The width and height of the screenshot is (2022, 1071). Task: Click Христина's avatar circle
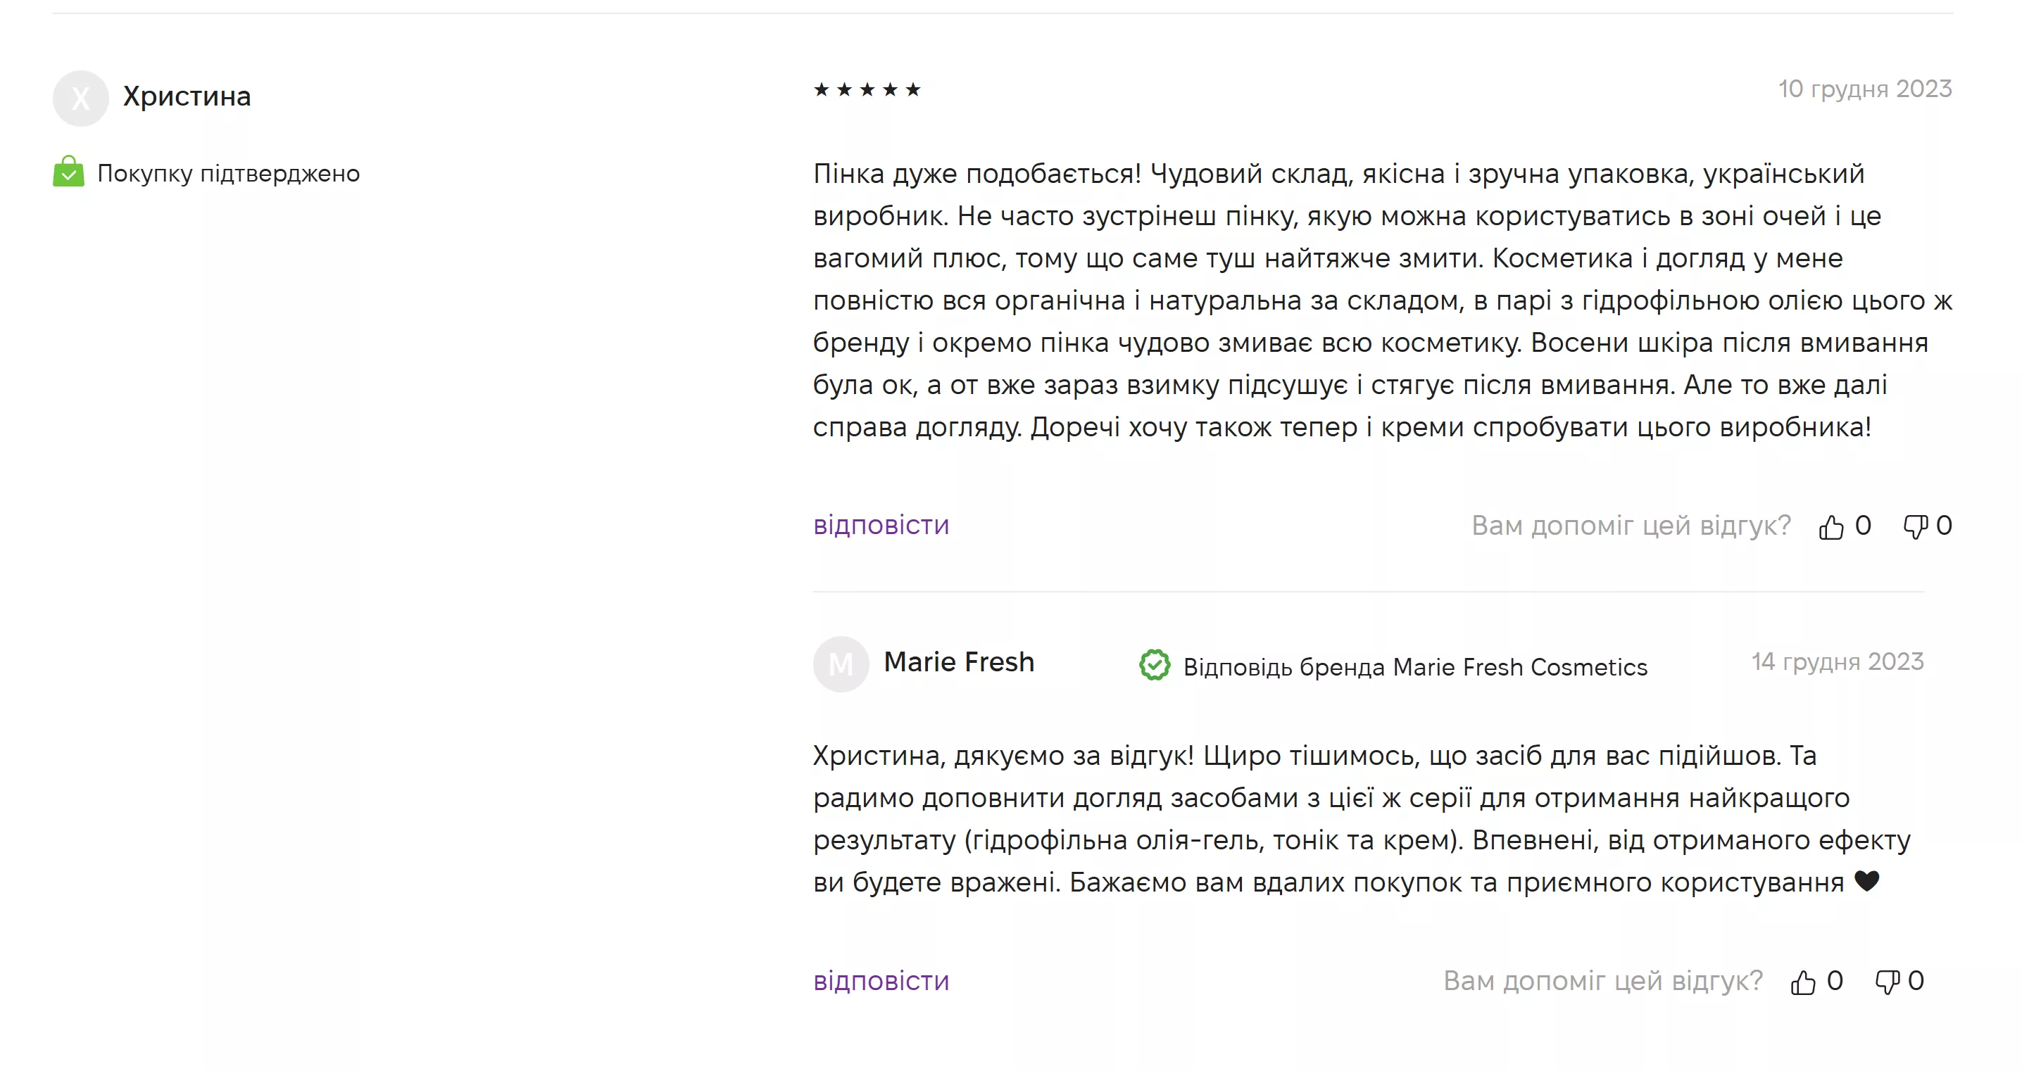(x=80, y=98)
